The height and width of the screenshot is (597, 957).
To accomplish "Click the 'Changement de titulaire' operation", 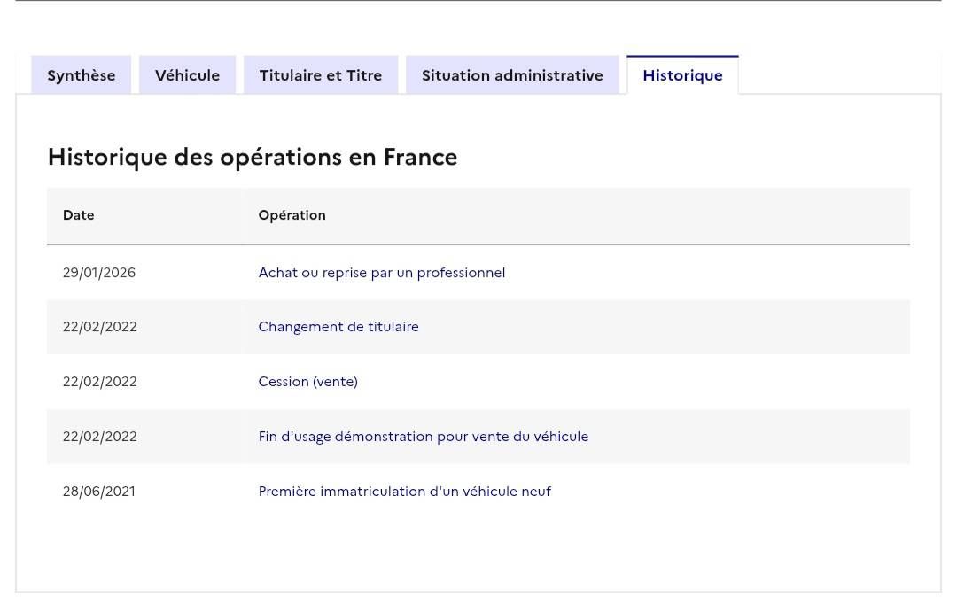I will 338,327.
